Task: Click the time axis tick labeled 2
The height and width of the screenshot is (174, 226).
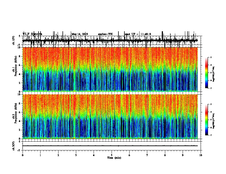Action: 58,155
